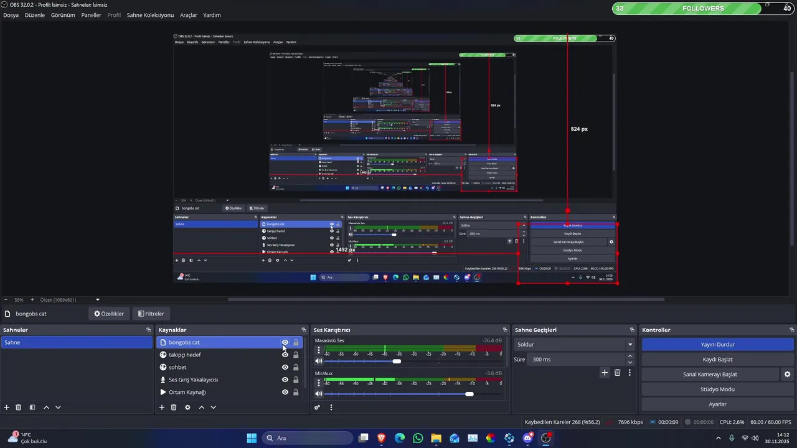Open Ayarlar settings button

[717, 404]
